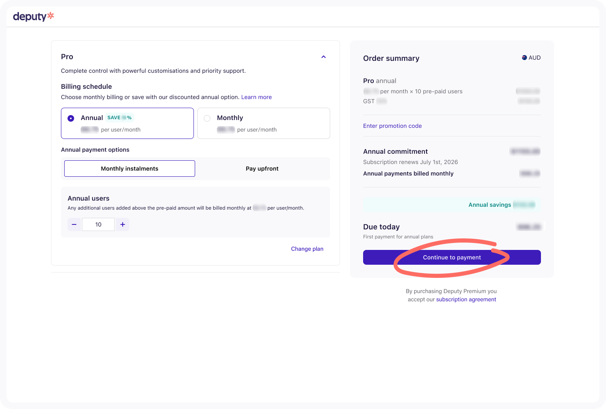
Task: Click the SAVE percentage badge
Action: coord(119,118)
